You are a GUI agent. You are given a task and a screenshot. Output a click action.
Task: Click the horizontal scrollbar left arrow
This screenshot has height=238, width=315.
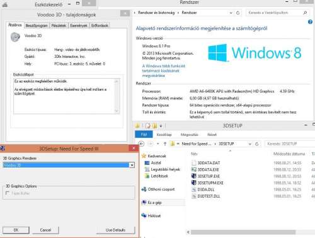coord(188,232)
